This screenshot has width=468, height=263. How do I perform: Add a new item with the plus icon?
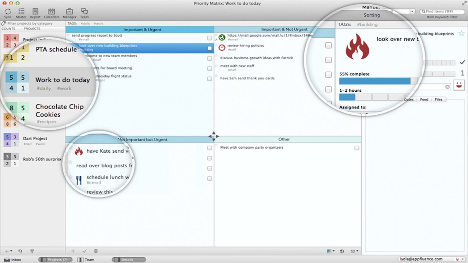[x=73, y=251]
